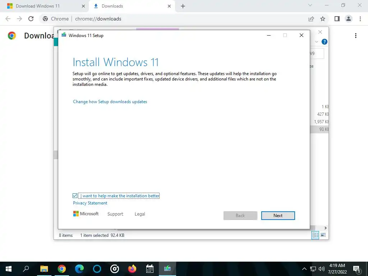Click File Explorer help question mark icon
Screen dimensions: 368x276
click(x=325, y=42)
